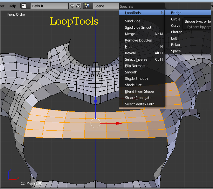The image size is (213, 189).
Task: Select Hide in the Specials menu
Action: 142,47
